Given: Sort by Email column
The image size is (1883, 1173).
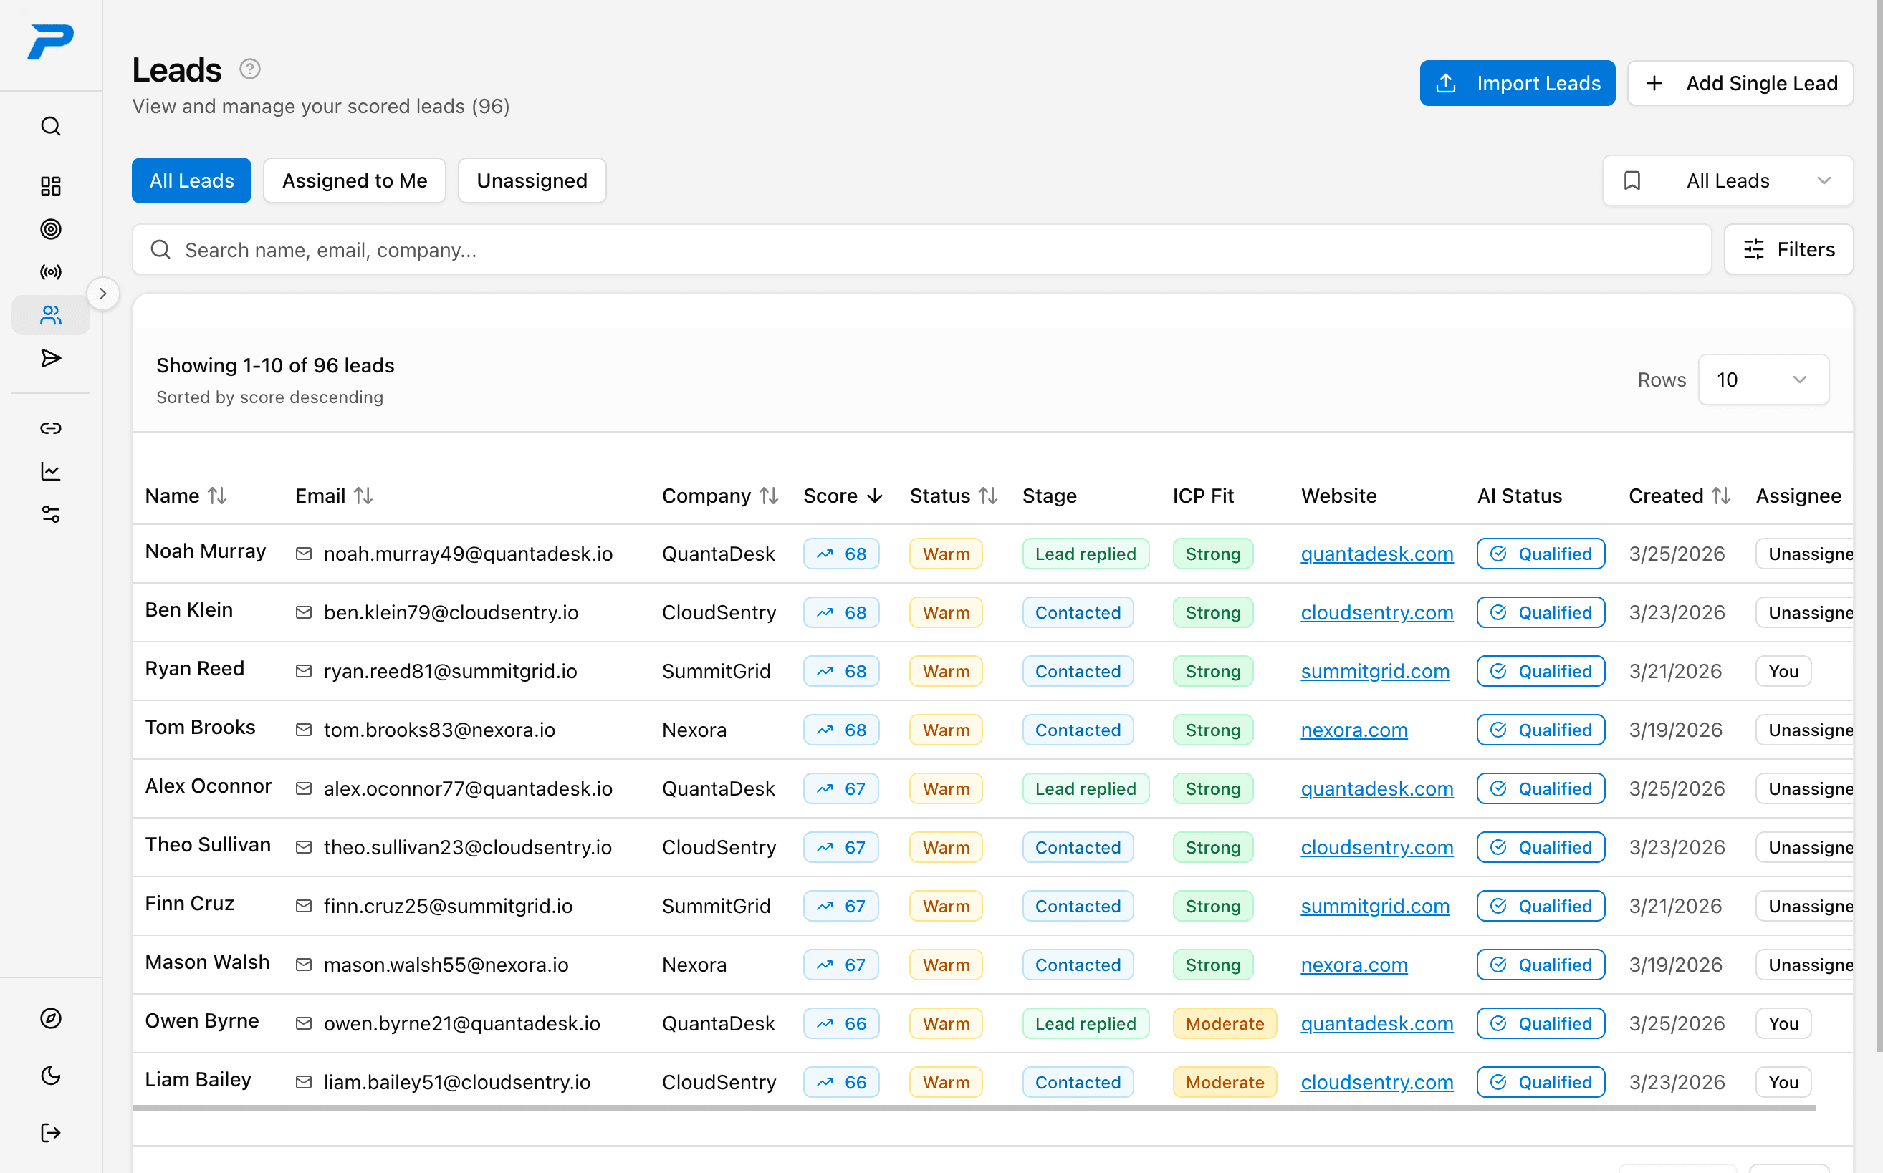Looking at the screenshot, I should click(x=334, y=496).
